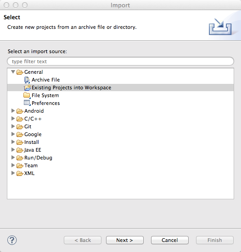Select the Team tree item

click(x=31, y=165)
